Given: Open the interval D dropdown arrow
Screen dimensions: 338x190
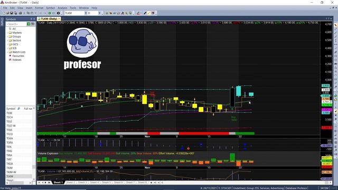Looking at the screenshot, I should [99, 13].
